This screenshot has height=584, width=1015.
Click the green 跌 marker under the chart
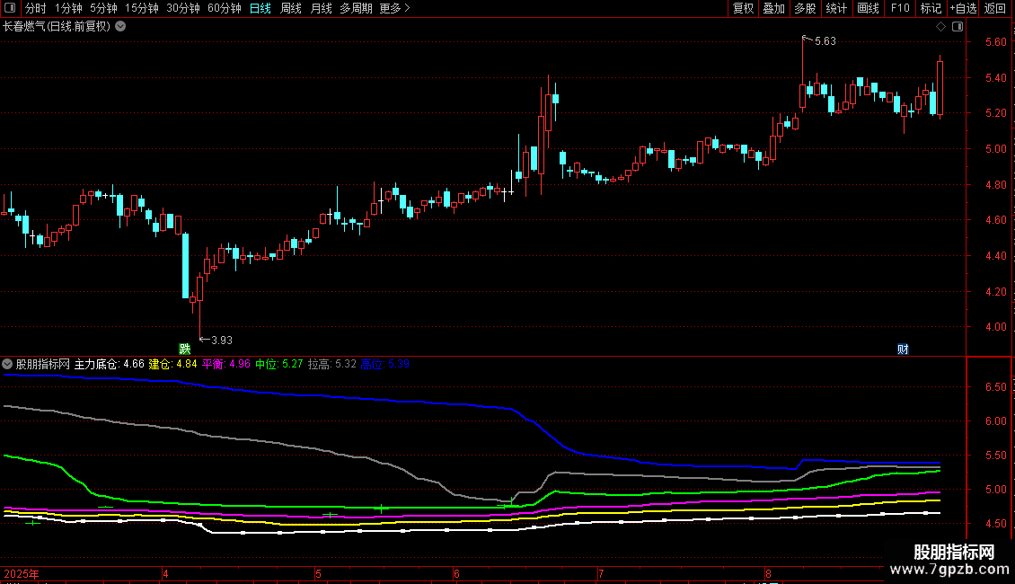point(185,349)
